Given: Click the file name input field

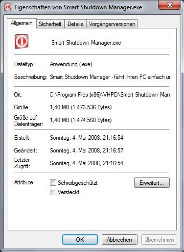Looking at the screenshot, I should pyautogui.click(x=110, y=43).
